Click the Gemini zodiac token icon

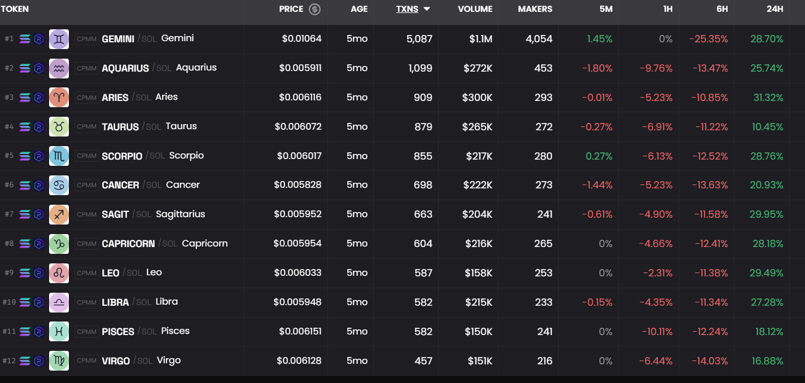click(59, 39)
